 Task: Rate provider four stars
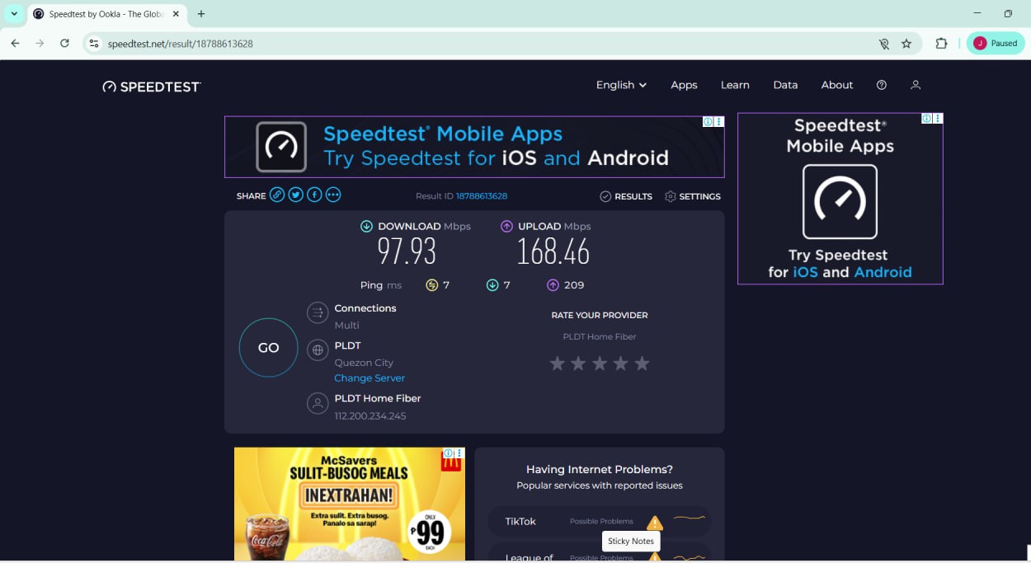621,364
